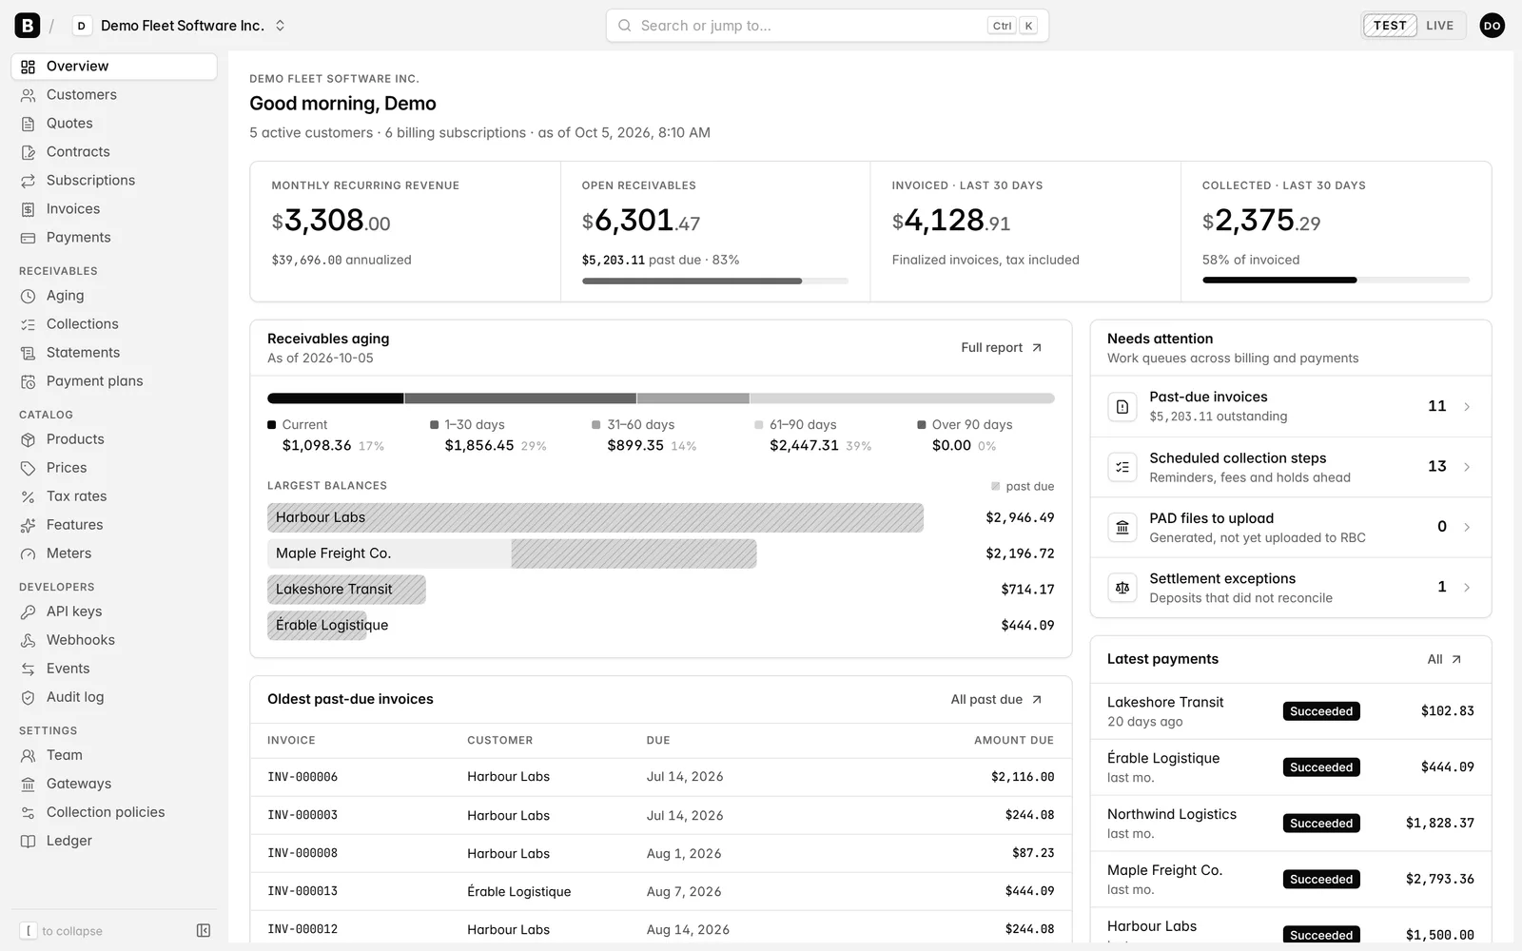Open the All past due link
Screen dimensions: 1522x951
click(997, 699)
